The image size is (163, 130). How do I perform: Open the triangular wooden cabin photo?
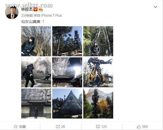click(67, 104)
